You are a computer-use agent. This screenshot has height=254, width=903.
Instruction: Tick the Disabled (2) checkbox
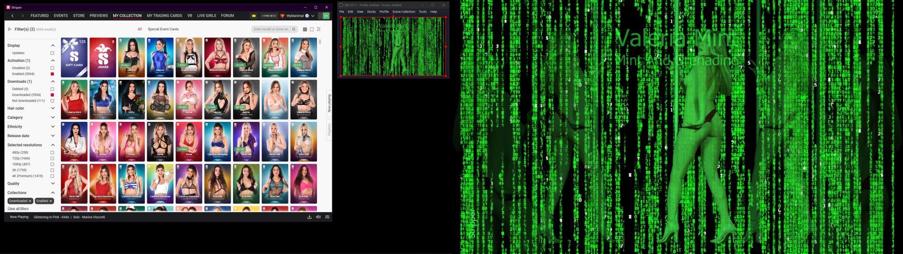(x=52, y=68)
